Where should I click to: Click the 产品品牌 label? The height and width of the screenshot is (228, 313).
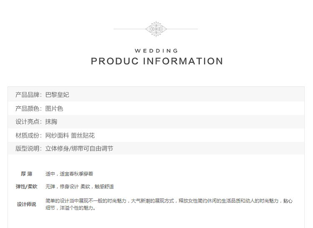28,95
